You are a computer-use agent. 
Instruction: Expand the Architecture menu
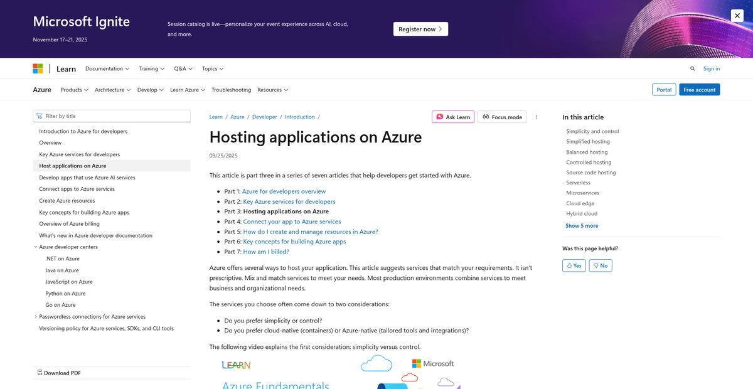112,90
